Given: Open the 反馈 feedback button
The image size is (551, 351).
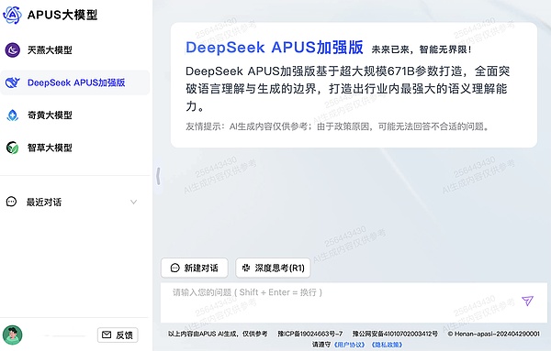Looking at the screenshot, I should (x=118, y=335).
